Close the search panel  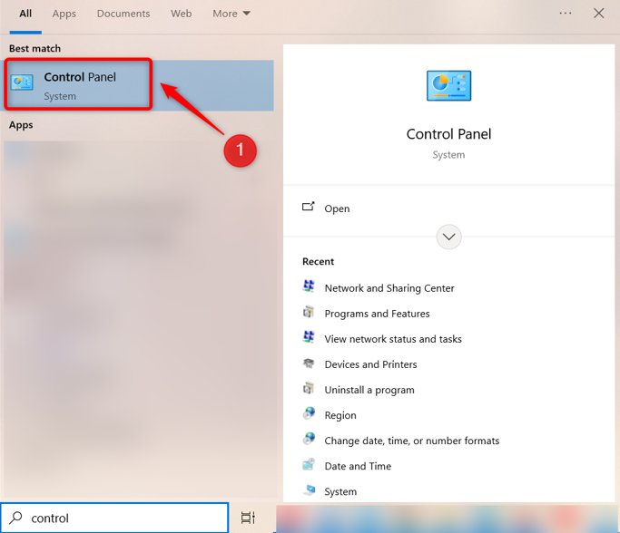coord(598,14)
